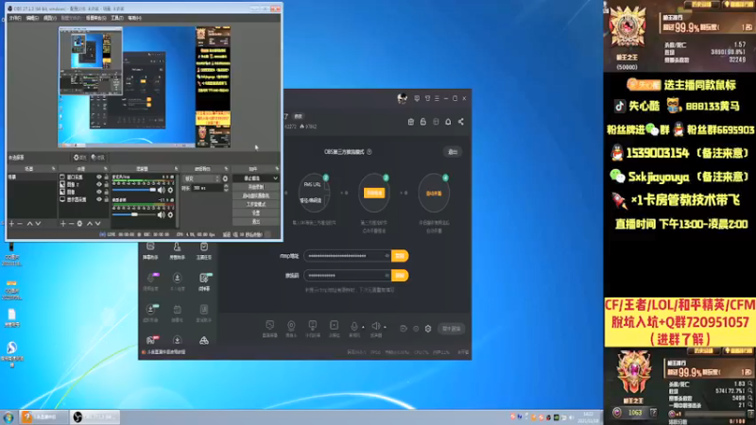Image resolution: width=756 pixels, height=425 pixels.
Task: Click the bell notification icon in streaming app
Action: [x=448, y=122]
